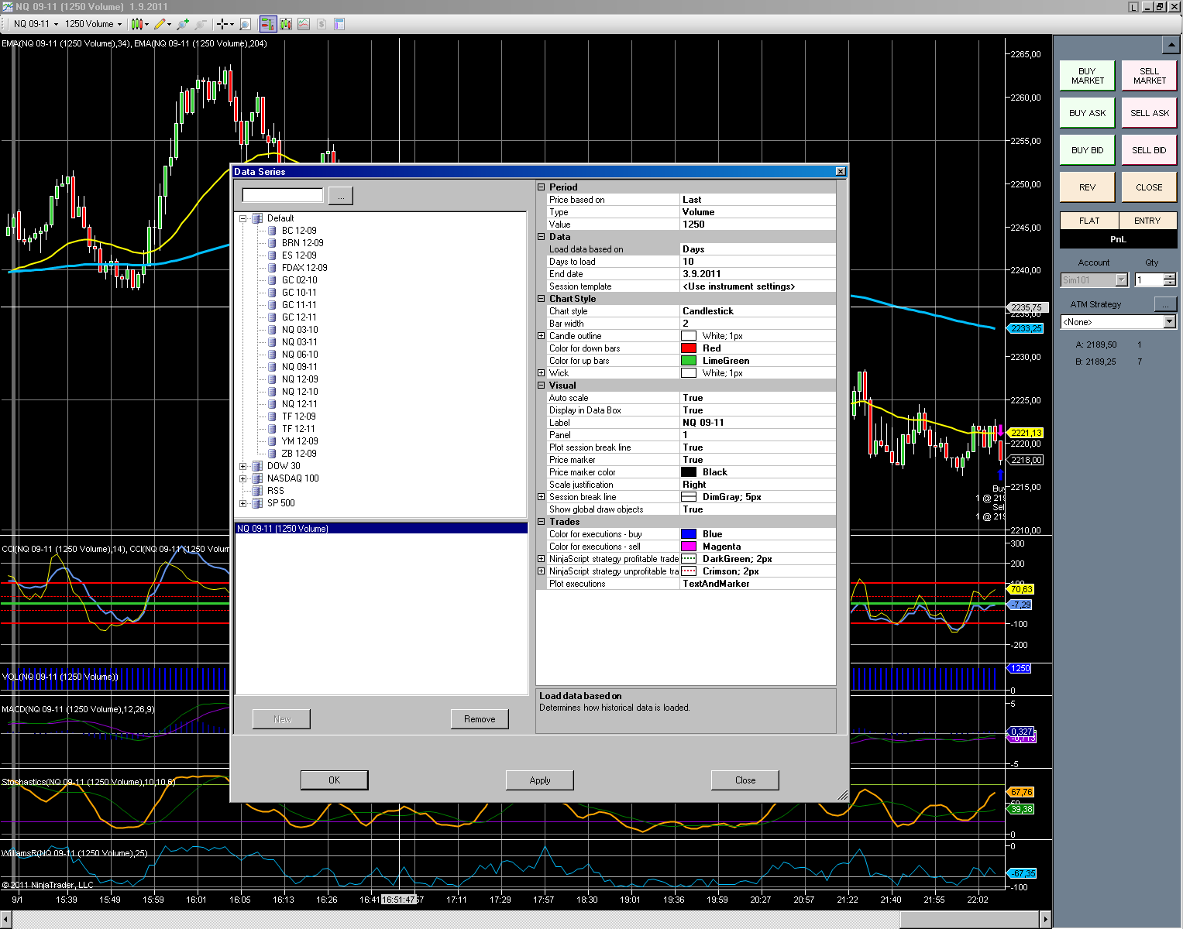Open the chart Properties toolbar icon
This screenshot has height=929, width=1183.
[x=339, y=24]
